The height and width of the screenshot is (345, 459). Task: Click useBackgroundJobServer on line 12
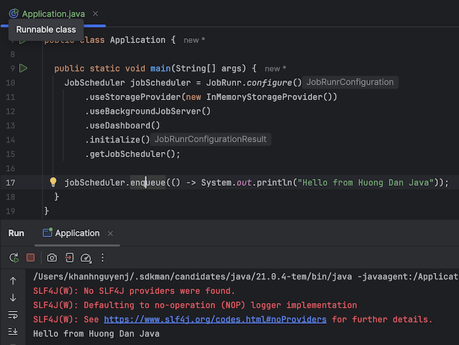point(145,111)
